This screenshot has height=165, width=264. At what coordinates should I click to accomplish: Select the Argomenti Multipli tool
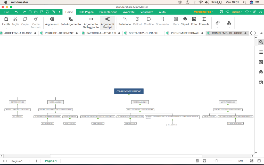108,22
